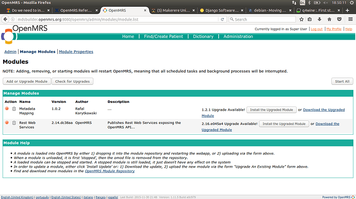This screenshot has width=356, height=199.
Task: Select version text 2.14.dc38aa
Action: (x=62, y=123)
